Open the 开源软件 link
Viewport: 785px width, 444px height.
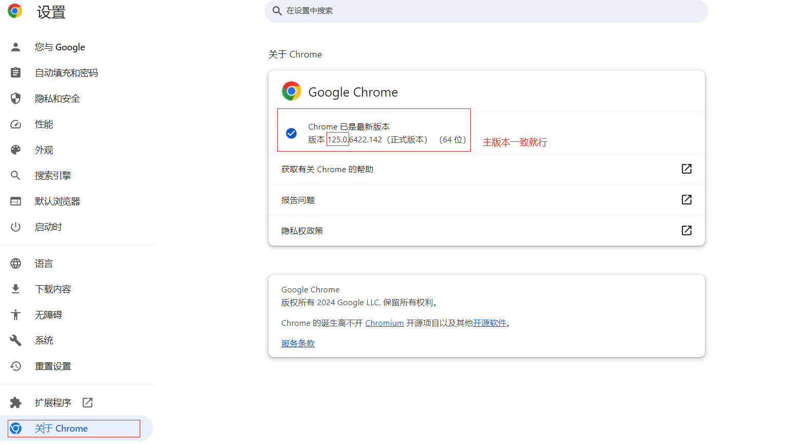490,323
